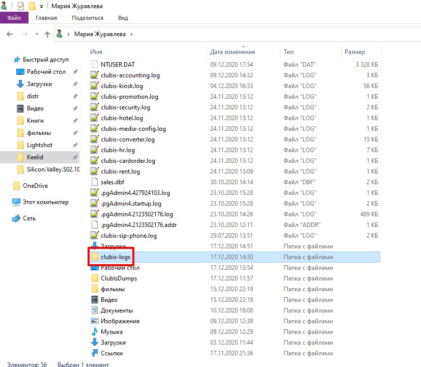Expand the chevron after Мария Журавлева in address bar

tap(131, 35)
